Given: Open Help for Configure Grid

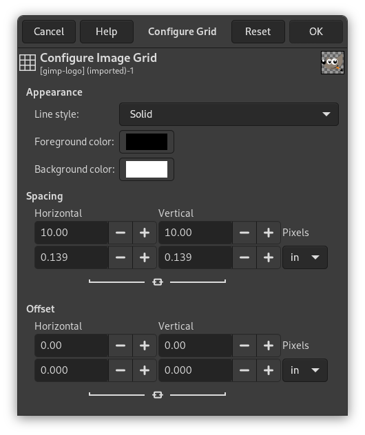Looking at the screenshot, I should 107,32.
